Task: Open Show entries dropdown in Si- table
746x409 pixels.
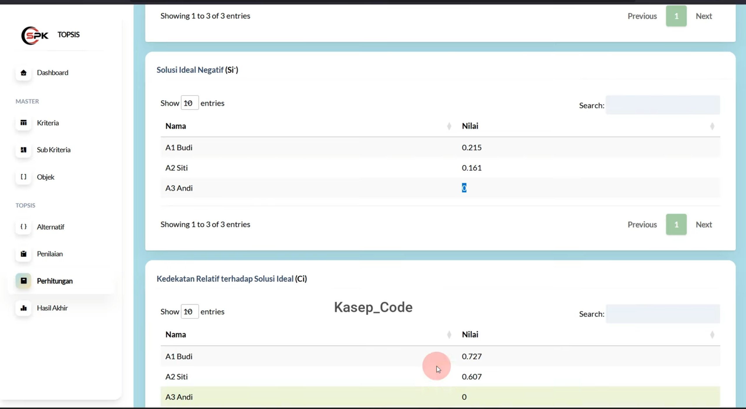Action: point(190,103)
